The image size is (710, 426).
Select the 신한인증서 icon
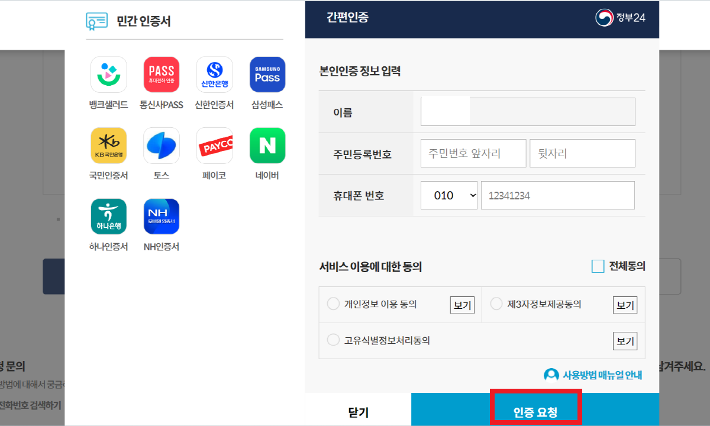(214, 75)
